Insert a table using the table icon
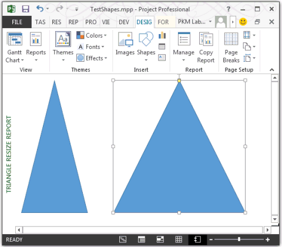Screen dimensions: 282x247 162,46
